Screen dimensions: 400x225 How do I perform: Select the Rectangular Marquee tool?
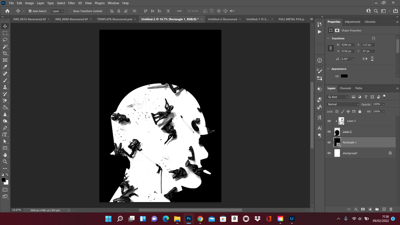(x=5, y=33)
